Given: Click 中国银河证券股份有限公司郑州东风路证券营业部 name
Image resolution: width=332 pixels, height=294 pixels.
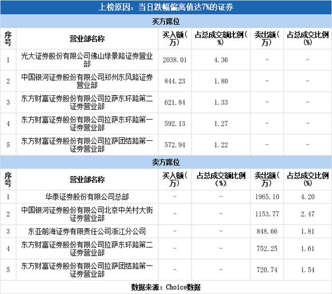Looking at the screenshot, I should tap(87, 81).
